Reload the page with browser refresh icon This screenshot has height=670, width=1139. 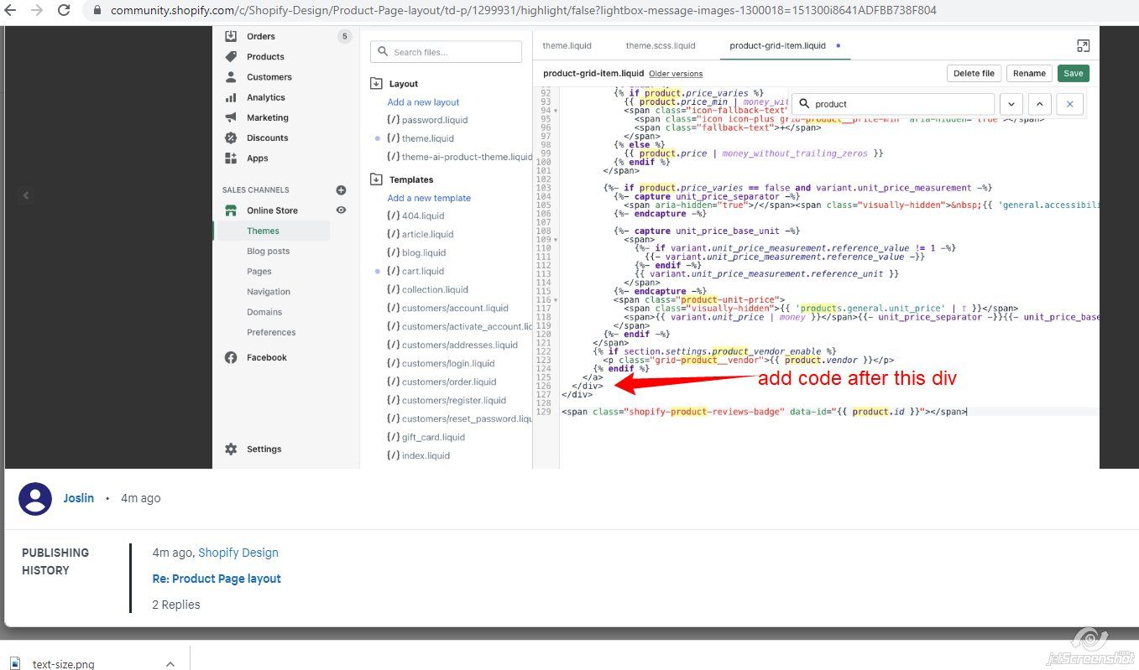coord(64,11)
